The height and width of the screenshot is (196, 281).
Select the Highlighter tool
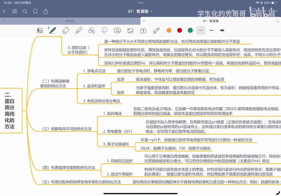(x=79, y=30)
